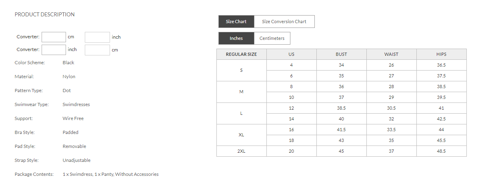This screenshot has width=478, height=185.
Task: Show measurements in Centimeters
Action: (x=272, y=38)
